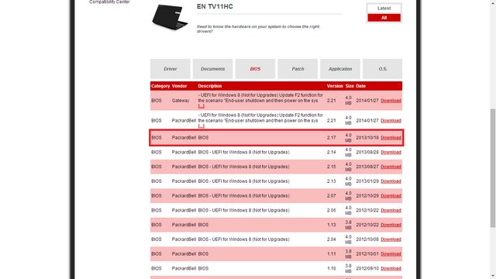This screenshot has height=279, width=496.
Task: Click version 1.13 cell
Action: (x=331, y=226)
